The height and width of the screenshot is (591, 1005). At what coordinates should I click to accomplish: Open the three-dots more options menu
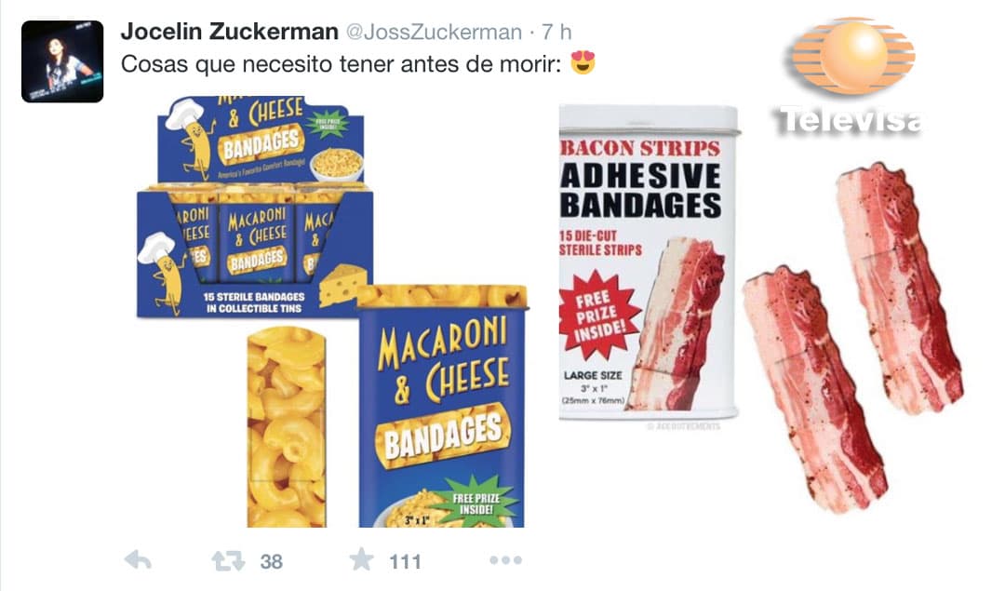505,560
